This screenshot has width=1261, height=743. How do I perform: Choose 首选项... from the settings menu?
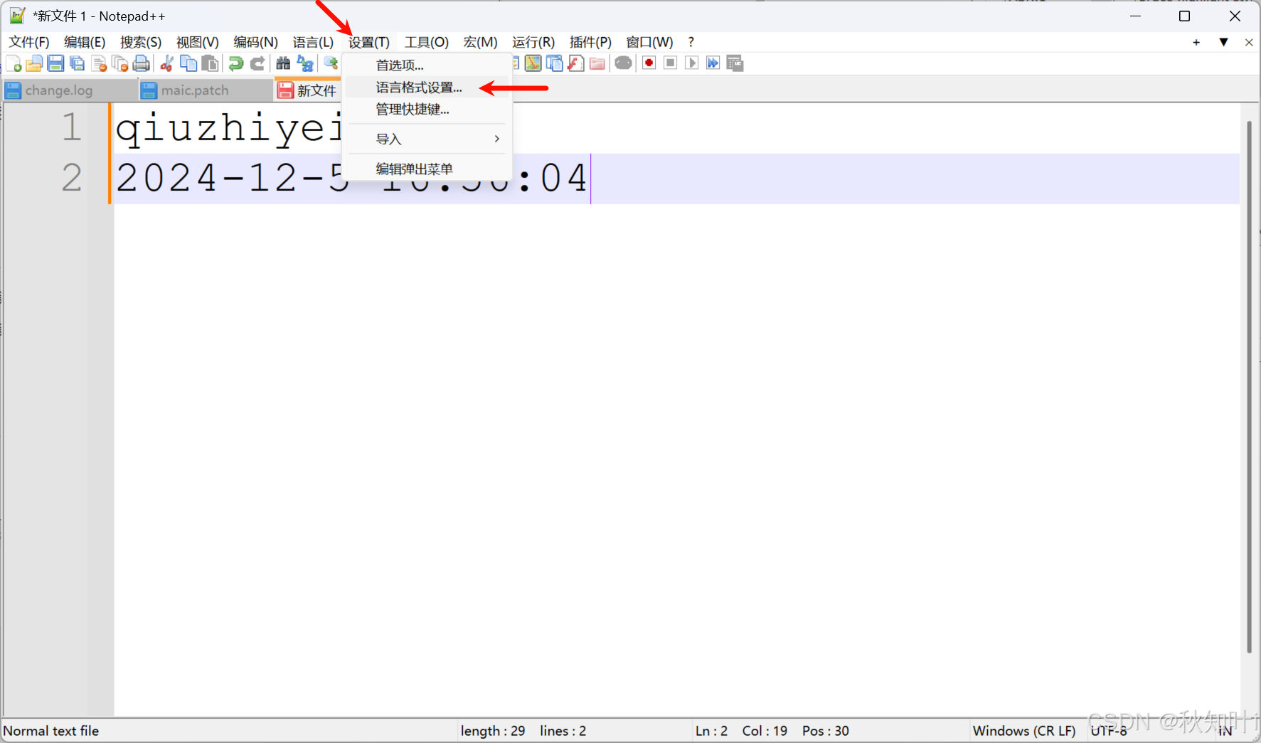[427, 65]
